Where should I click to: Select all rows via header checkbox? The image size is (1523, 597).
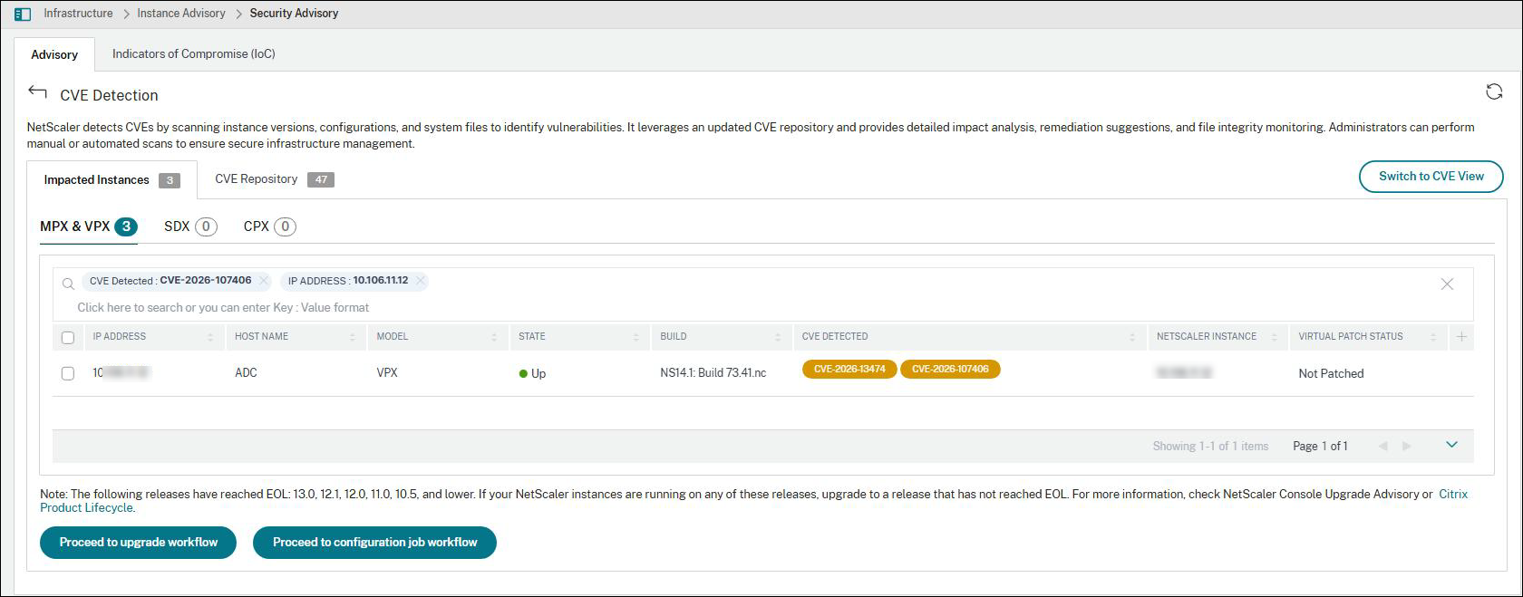[68, 337]
